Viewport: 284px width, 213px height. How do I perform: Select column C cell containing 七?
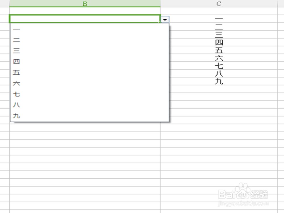pos(219,66)
